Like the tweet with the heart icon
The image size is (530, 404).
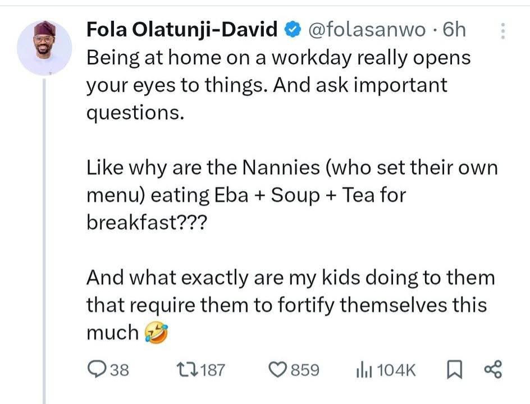(278, 369)
